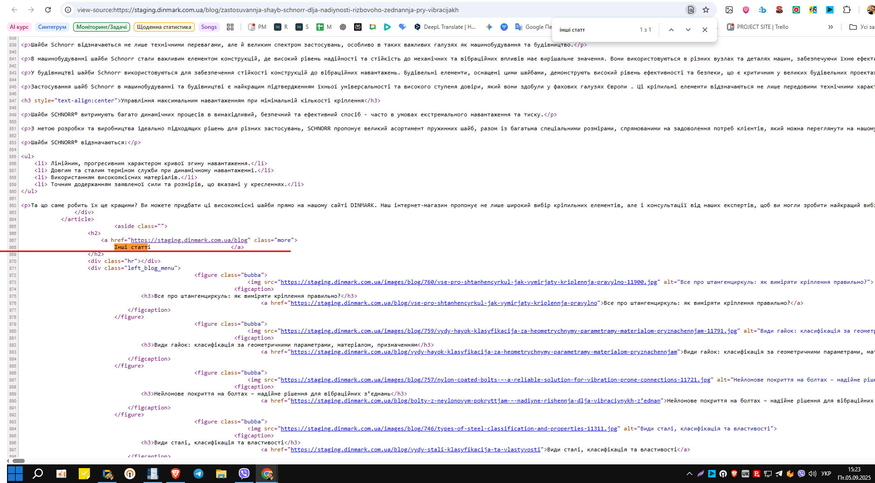Open the nylon-coated-bolts jpg image link
Image resolution: width=875 pixels, height=483 pixels.
496,380
